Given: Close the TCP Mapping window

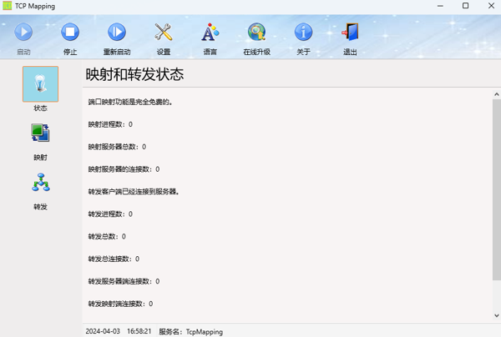Looking at the screenshot, I should (x=488, y=6).
